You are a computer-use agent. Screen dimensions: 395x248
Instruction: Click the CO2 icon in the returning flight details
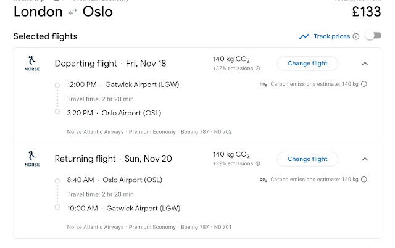264,180
